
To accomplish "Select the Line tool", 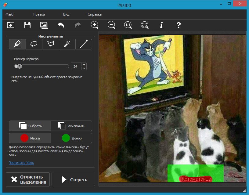I will (84, 44).
